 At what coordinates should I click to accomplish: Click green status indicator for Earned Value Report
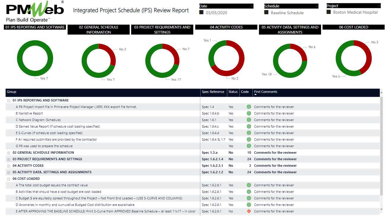(x=249, y=126)
